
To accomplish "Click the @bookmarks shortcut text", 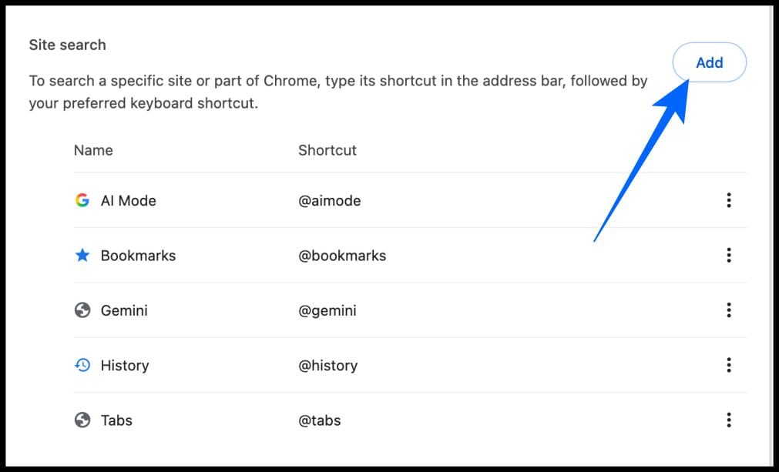I will [342, 256].
